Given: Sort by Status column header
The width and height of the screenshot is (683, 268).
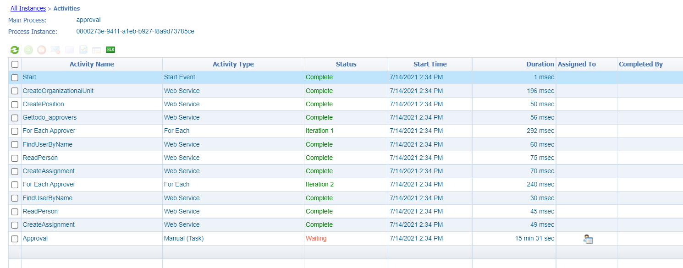Looking at the screenshot, I should (346, 64).
